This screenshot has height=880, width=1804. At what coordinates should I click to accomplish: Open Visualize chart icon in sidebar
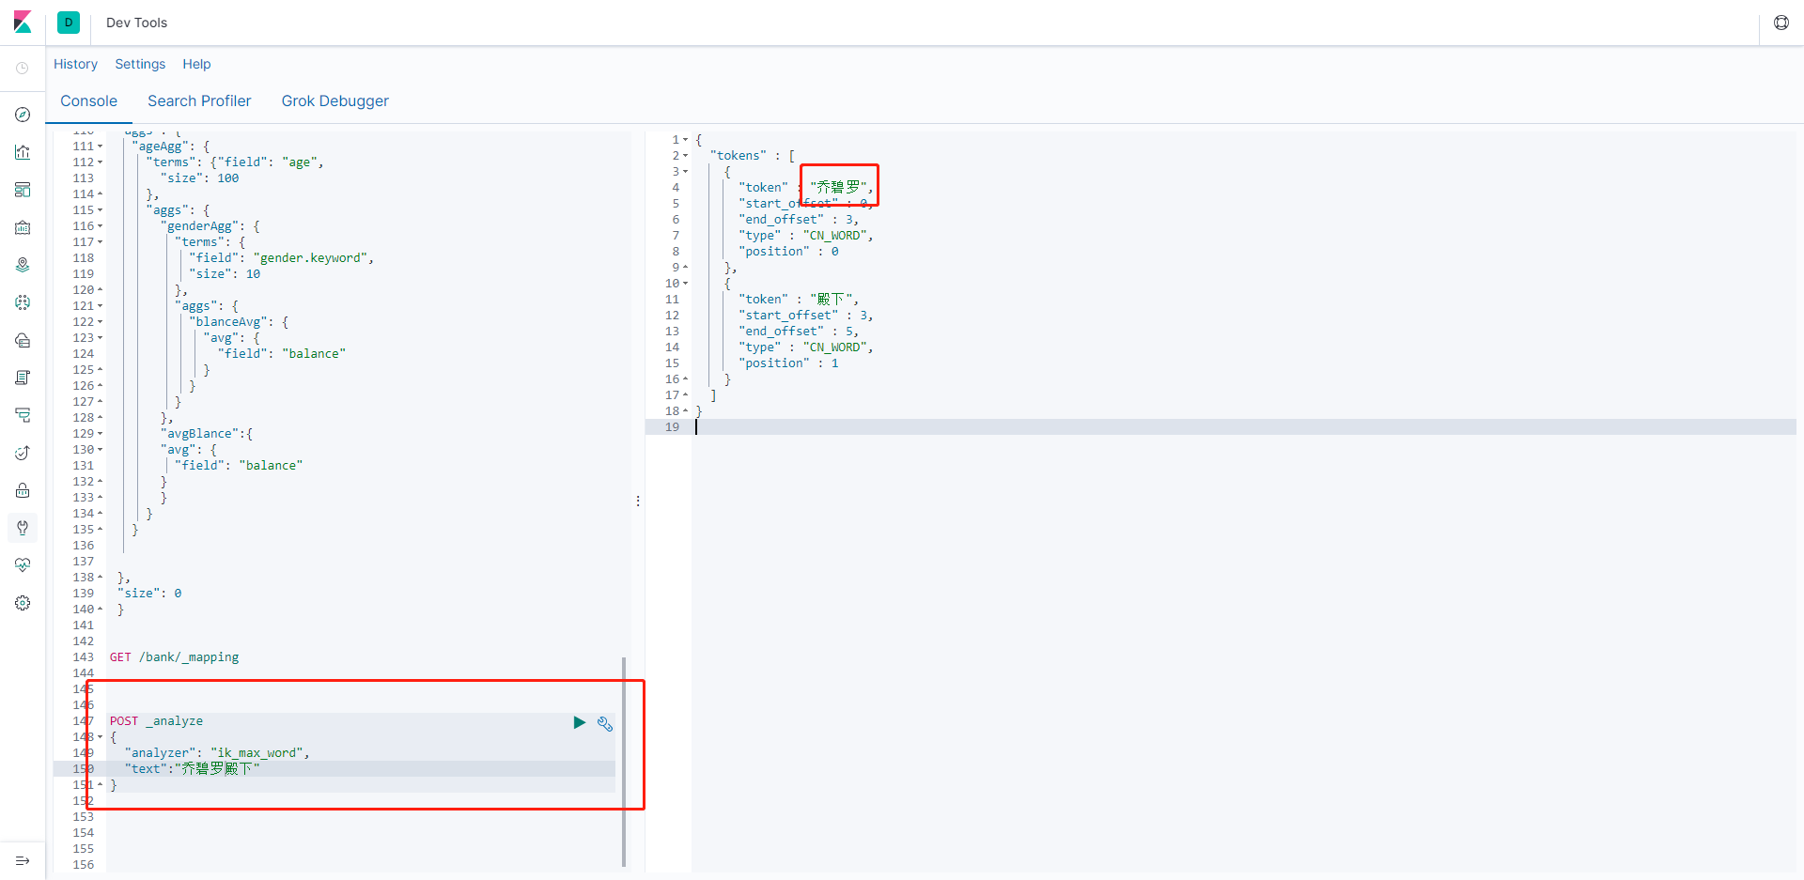pos(23,152)
